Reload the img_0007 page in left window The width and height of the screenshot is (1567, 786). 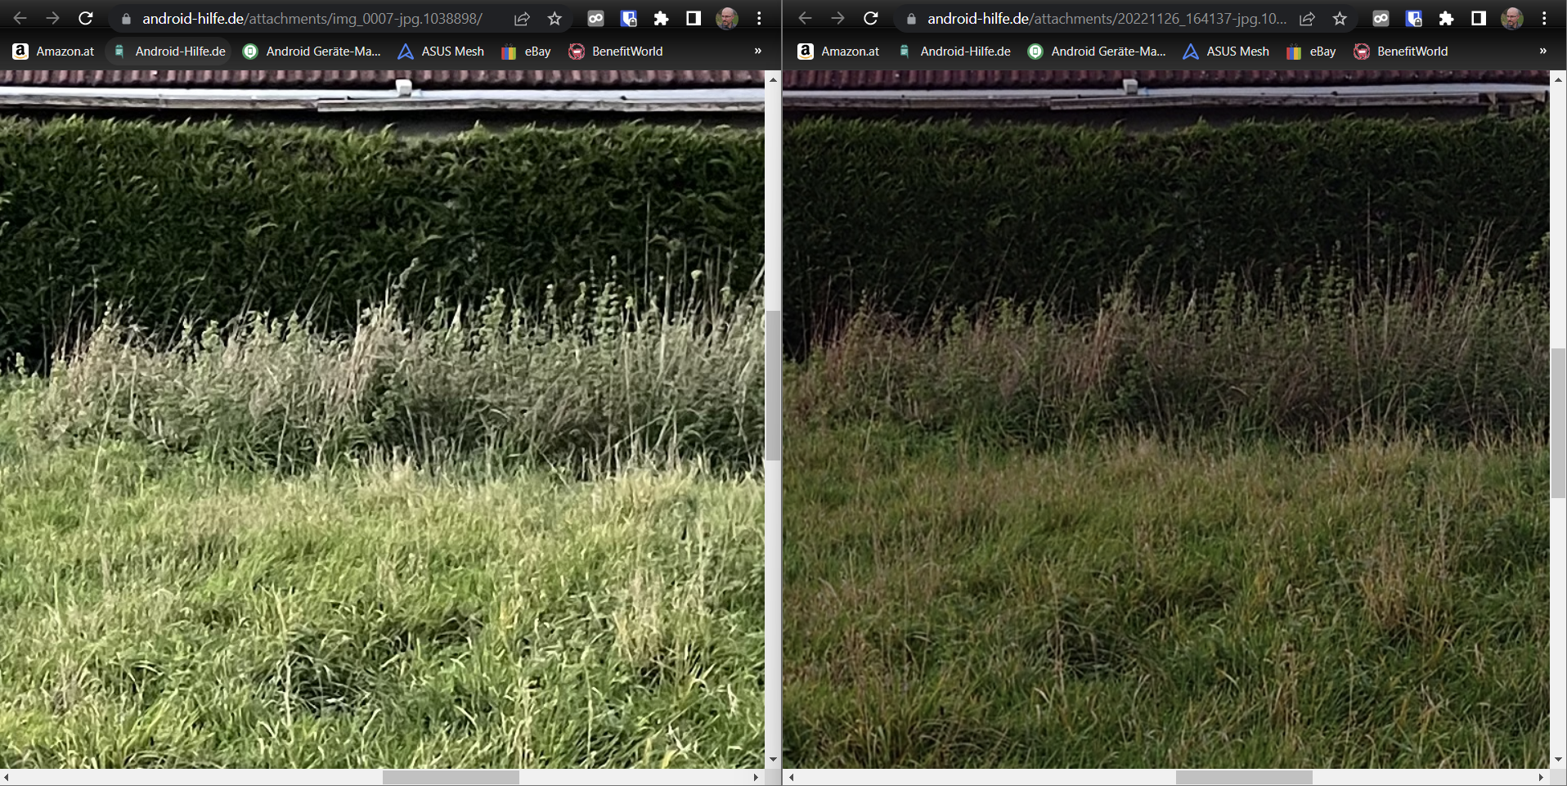85,18
